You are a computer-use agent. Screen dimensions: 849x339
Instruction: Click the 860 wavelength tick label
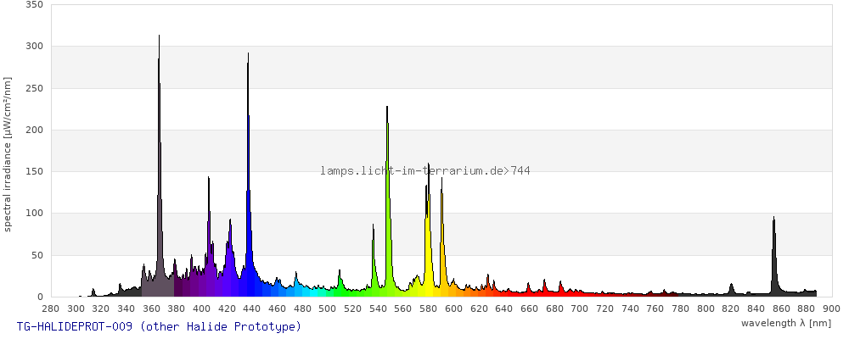781,308
